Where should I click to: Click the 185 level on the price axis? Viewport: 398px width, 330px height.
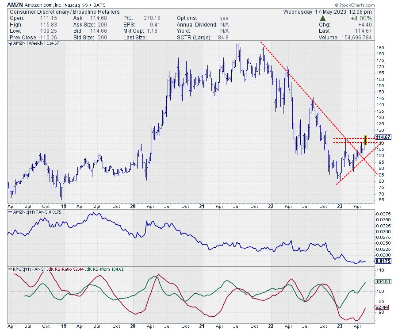380,47
